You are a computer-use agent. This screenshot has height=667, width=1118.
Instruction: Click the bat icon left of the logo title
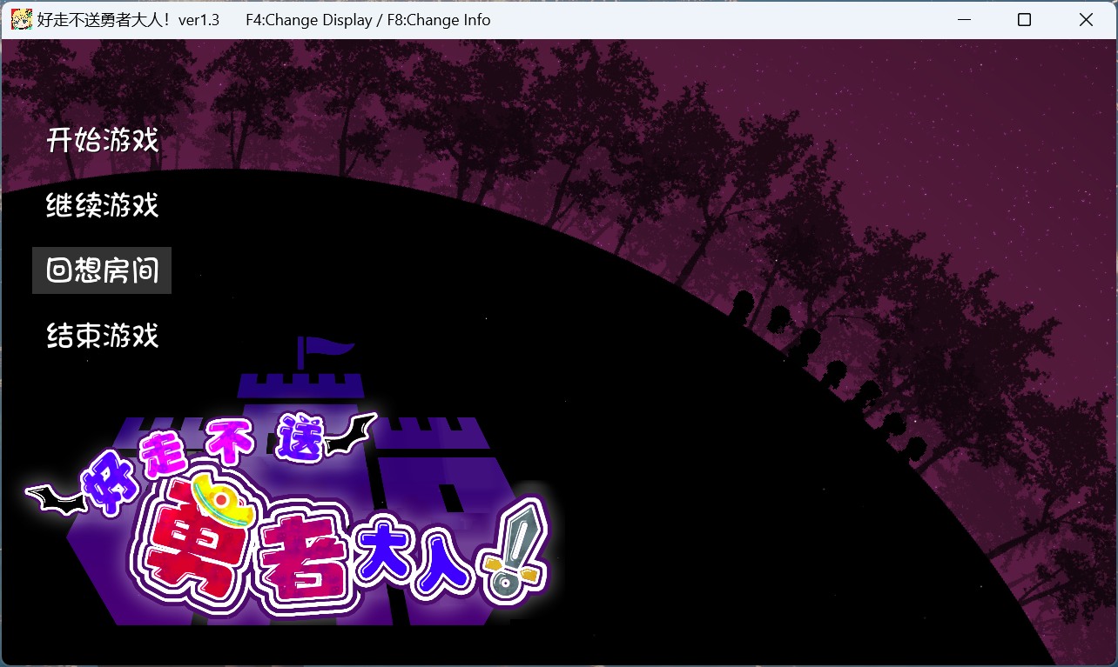pos(57,498)
